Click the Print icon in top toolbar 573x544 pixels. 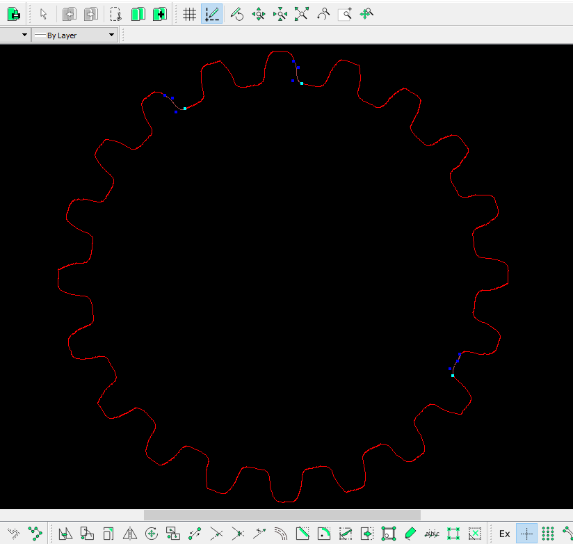(x=13, y=13)
